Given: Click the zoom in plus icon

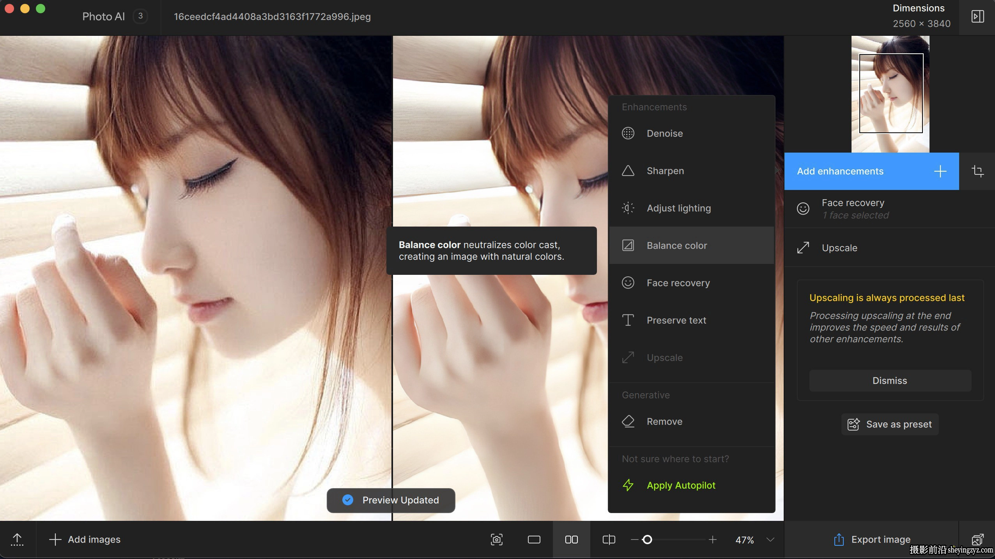Looking at the screenshot, I should pos(712,540).
